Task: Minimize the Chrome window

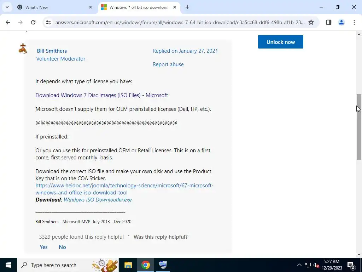Action: tap(321, 7)
